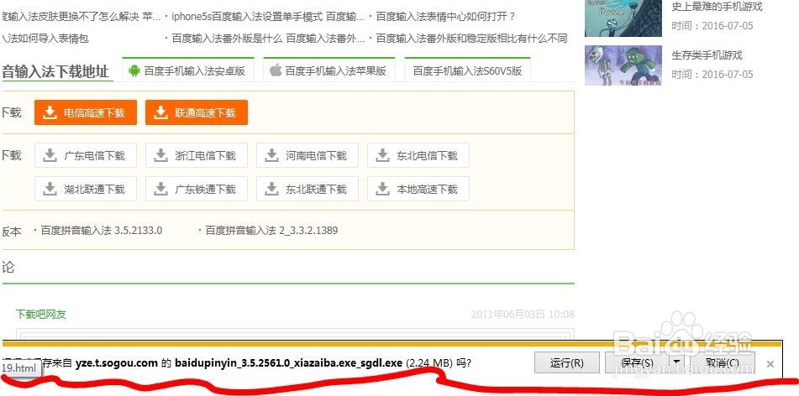Click 东北联通下载 button
This screenshot has width=799, height=396.
308,189
